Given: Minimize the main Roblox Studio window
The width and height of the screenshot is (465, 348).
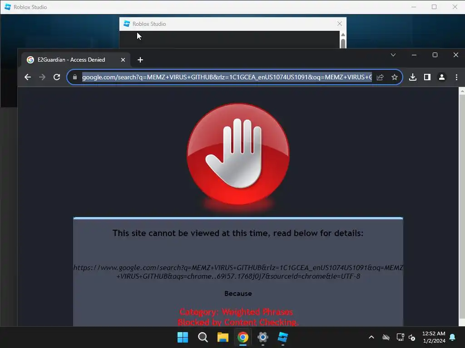Looking at the screenshot, I should click(414, 7).
